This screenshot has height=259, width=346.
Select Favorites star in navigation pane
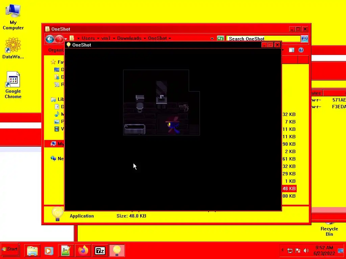coord(53,62)
